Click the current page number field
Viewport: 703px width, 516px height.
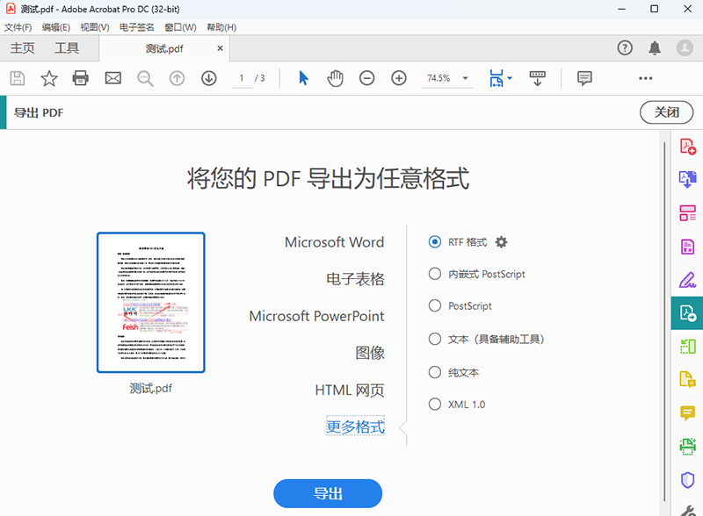(x=242, y=78)
